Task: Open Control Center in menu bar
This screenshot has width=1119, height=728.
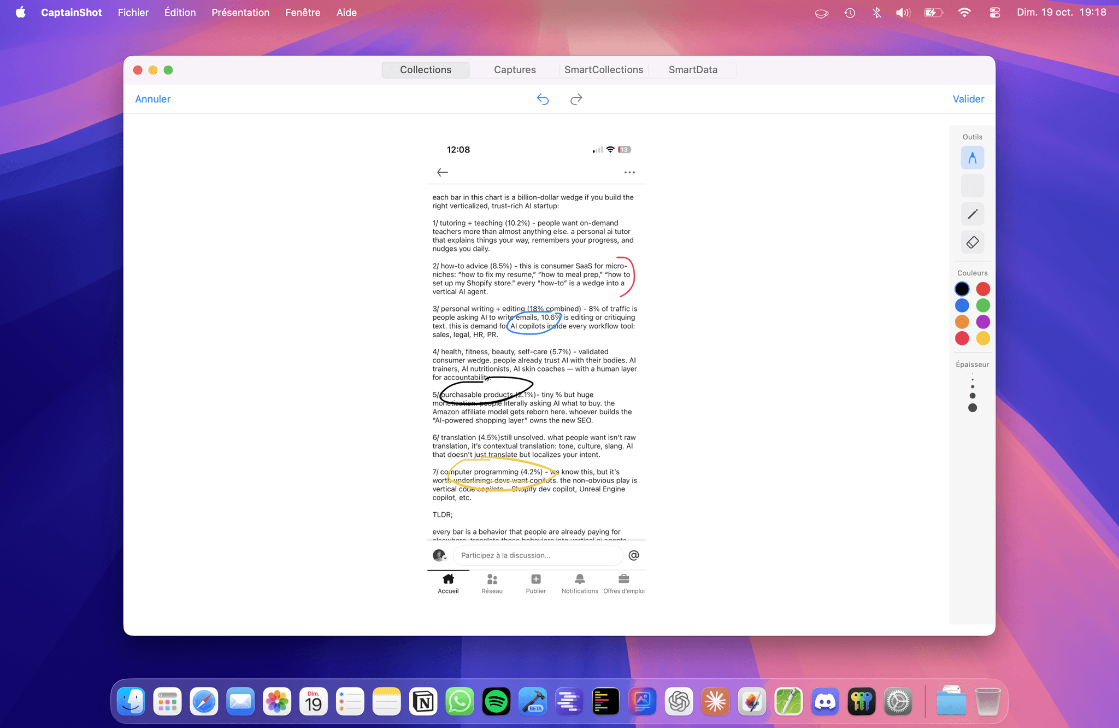Action: coord(994,13)
